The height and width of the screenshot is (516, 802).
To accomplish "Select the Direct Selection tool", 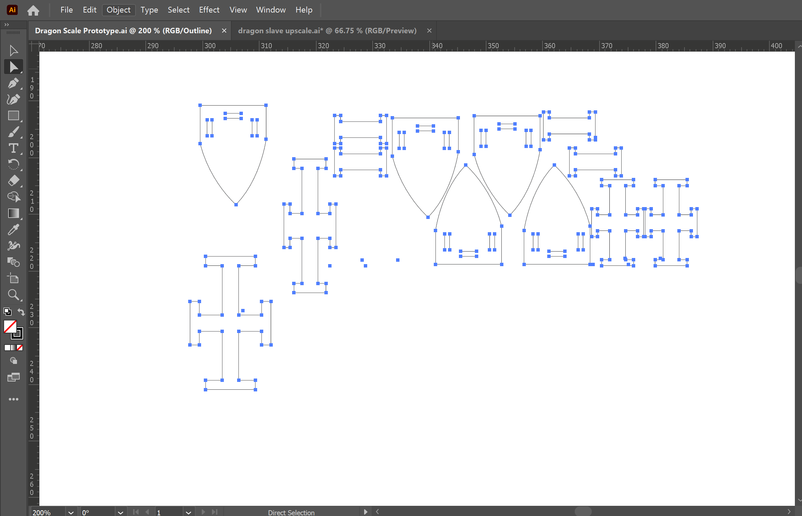I will (13, 67).
